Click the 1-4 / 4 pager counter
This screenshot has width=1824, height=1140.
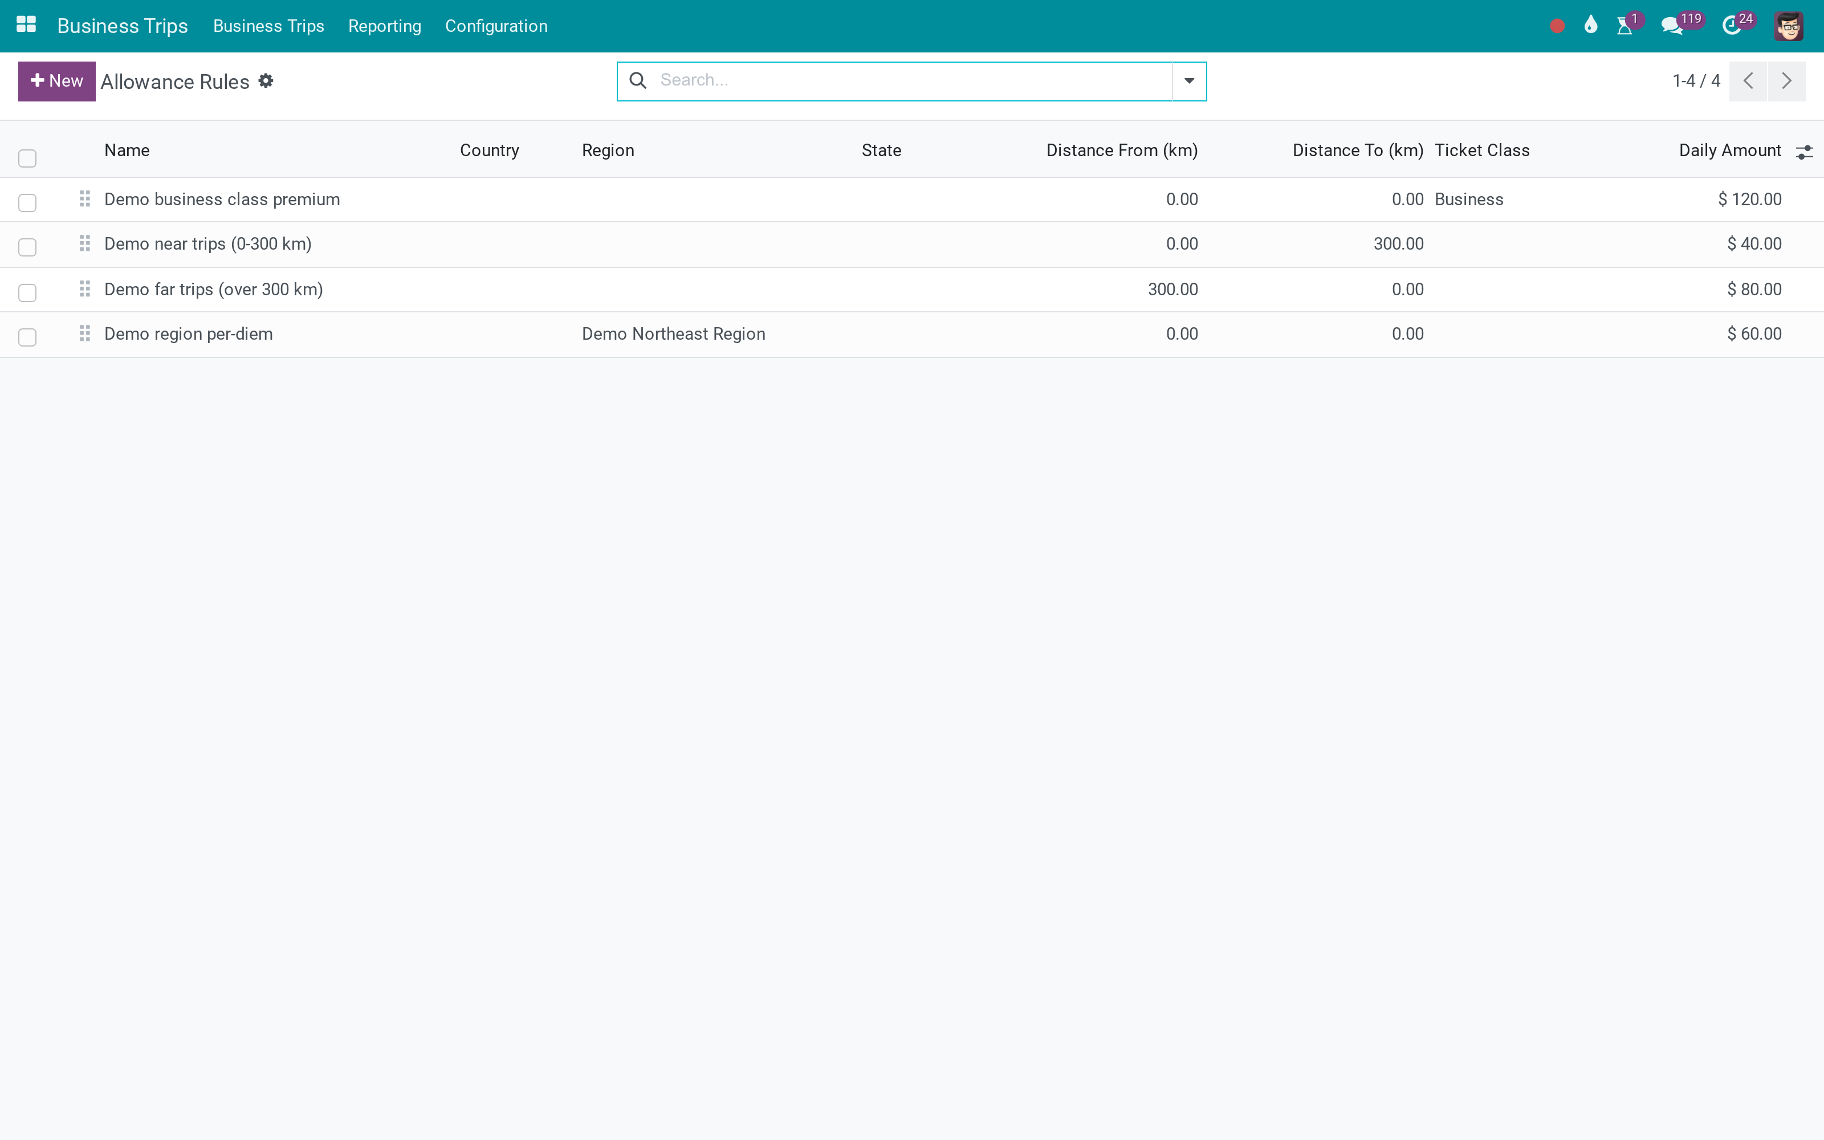[x=1696, y=81]
